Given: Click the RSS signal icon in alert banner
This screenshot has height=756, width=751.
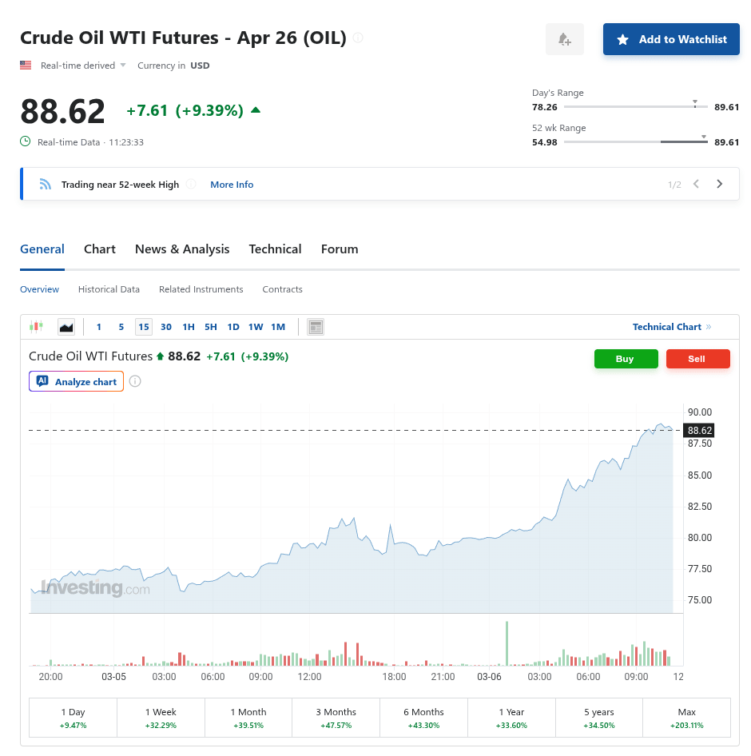Looking at the screenshot, I should [x=46, y=184].
